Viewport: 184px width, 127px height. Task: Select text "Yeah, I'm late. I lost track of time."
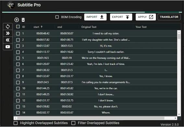point(106,64)
